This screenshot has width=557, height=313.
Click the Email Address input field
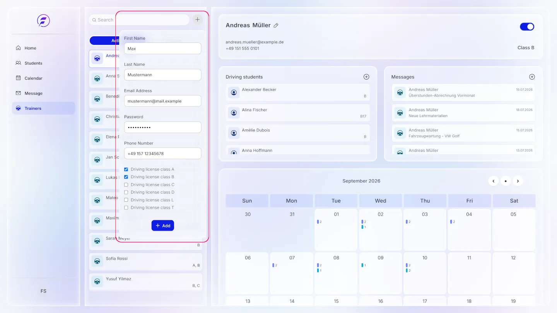[162, 101]
